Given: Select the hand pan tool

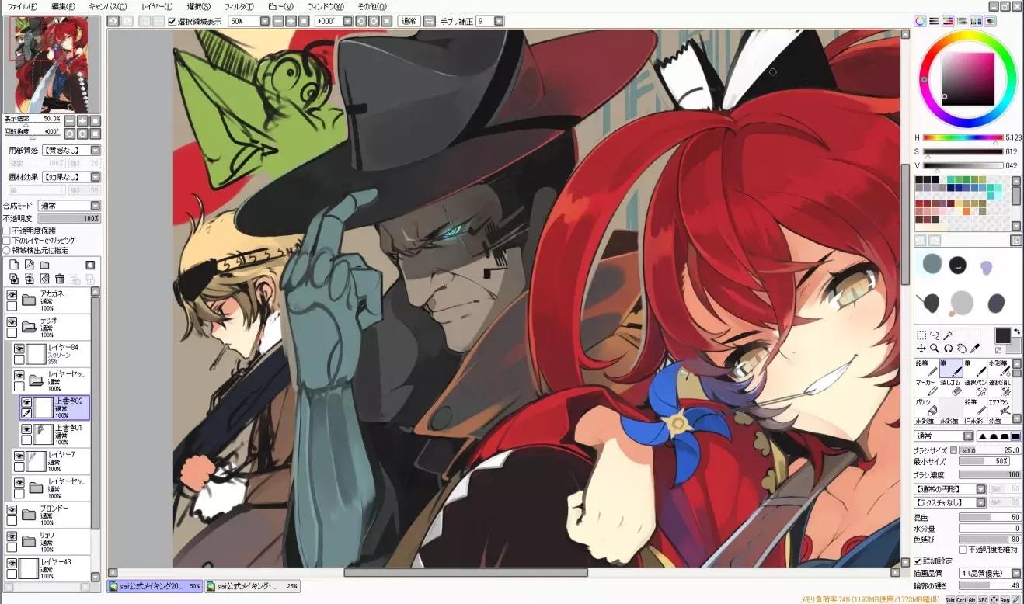Looking at the screenshot, I should click(x=962, y=349).
